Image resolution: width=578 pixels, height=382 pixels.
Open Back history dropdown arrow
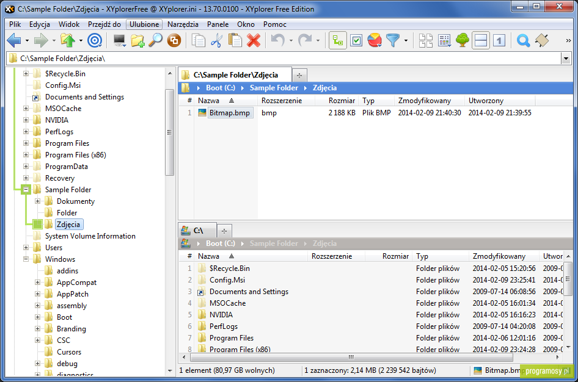pyautogui.click(x=27, y=40)
